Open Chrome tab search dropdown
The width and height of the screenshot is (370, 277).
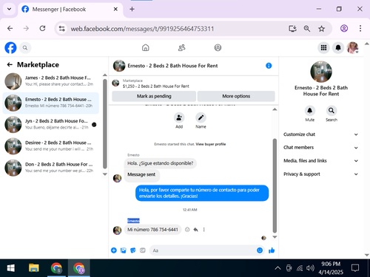(9, 9)
